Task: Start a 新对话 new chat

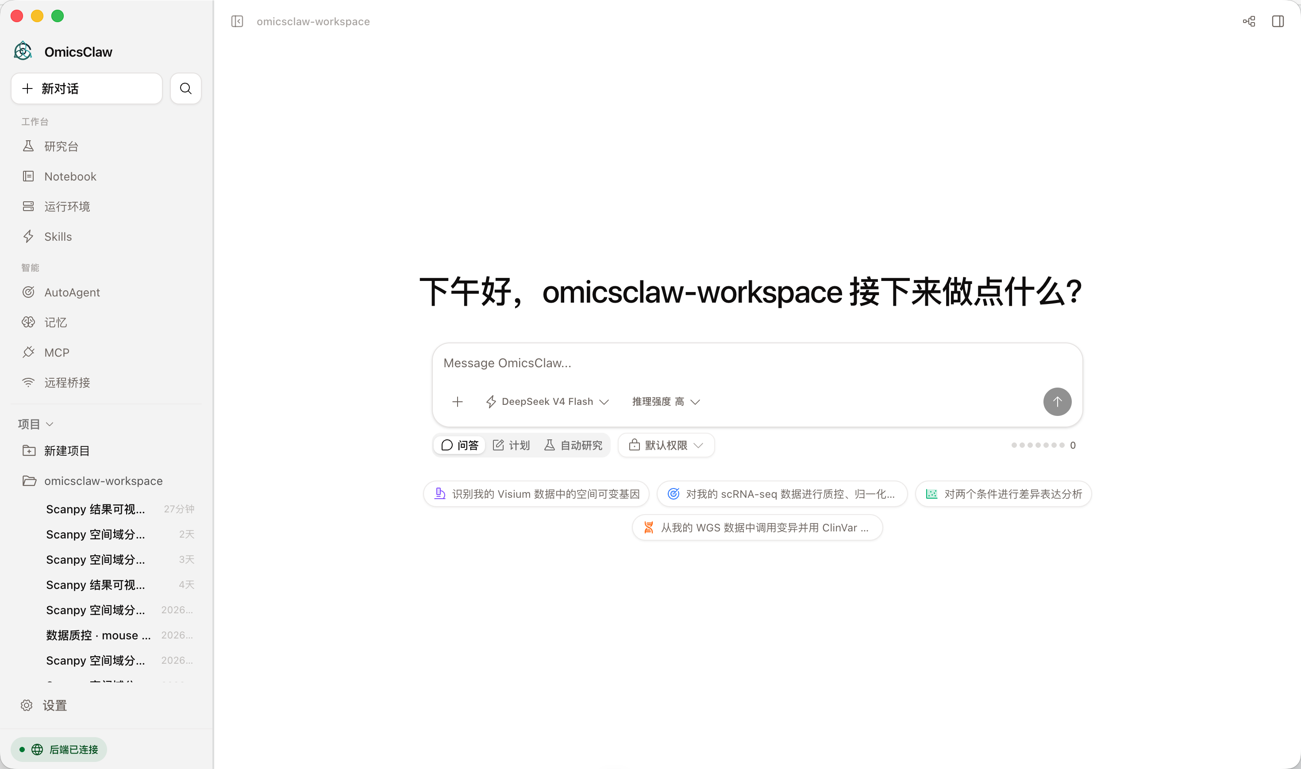Action: pyautogui.click(x=87, y=88)
